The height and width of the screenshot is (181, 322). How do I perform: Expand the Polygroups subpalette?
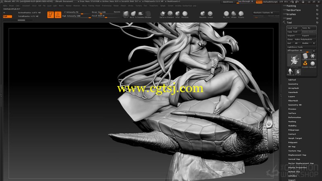pyautogui.click(x=293, y=130)
